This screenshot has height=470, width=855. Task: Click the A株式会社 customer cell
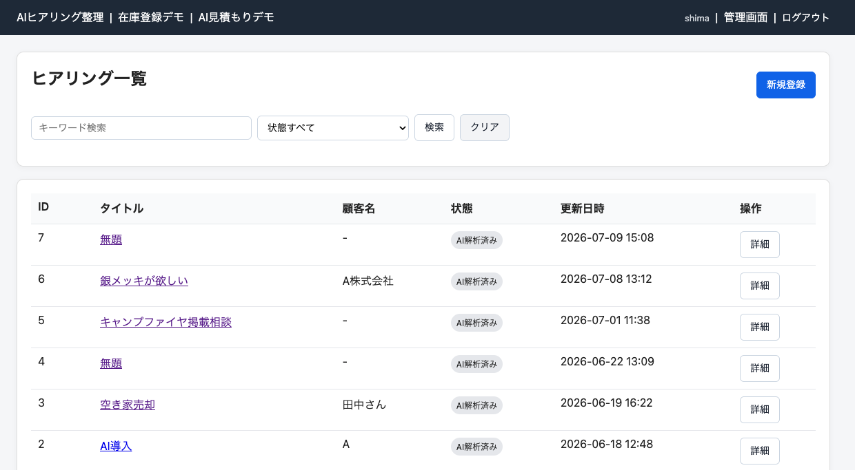[x=368, y=281]
